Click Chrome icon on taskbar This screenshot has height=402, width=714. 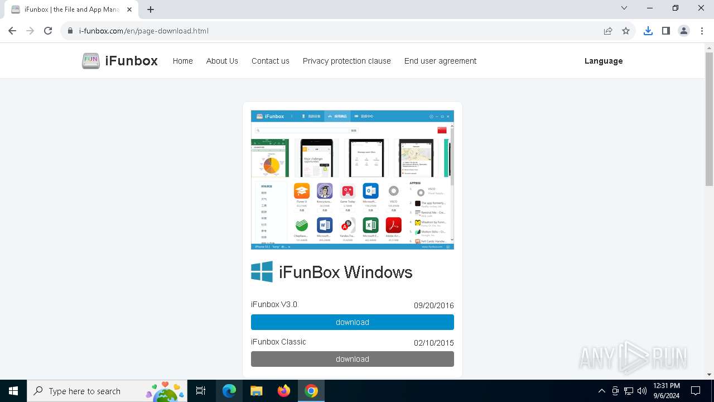(311, 391)
